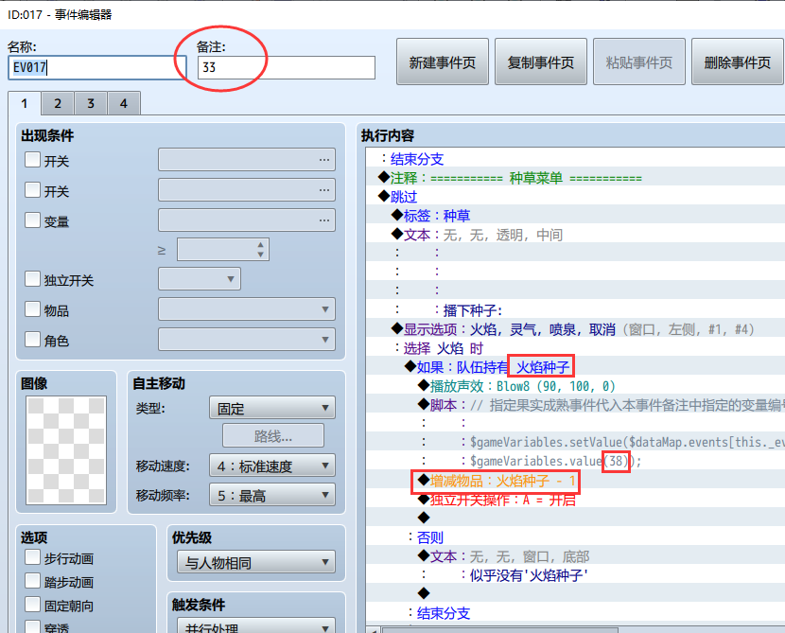
Task: Open the 移动速度 dropdown
Action: pos(272,466)
